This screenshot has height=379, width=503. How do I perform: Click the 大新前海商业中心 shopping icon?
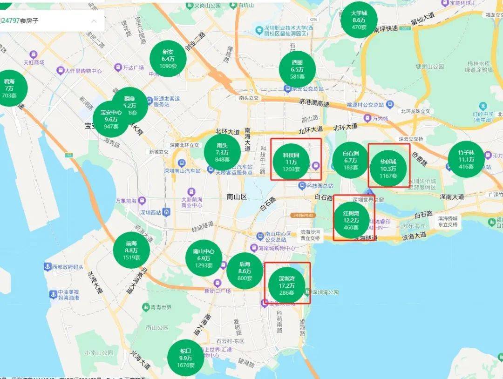(191, 192)
